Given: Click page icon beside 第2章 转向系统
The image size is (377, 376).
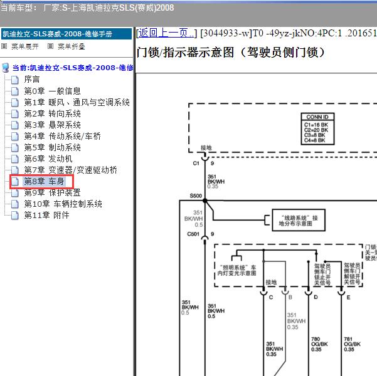Looking at the screenshot, I should pos(15,113).
